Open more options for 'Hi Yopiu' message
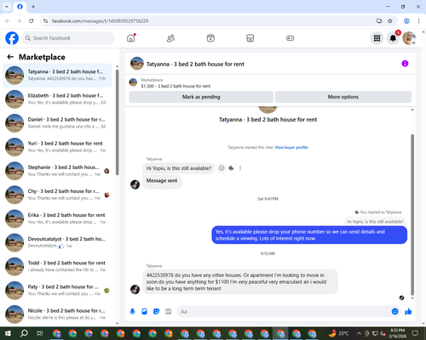The width and height of the screenshot is (426, 340). (x=240, y=168)
